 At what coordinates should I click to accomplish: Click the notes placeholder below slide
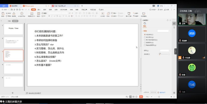(35, 93)
